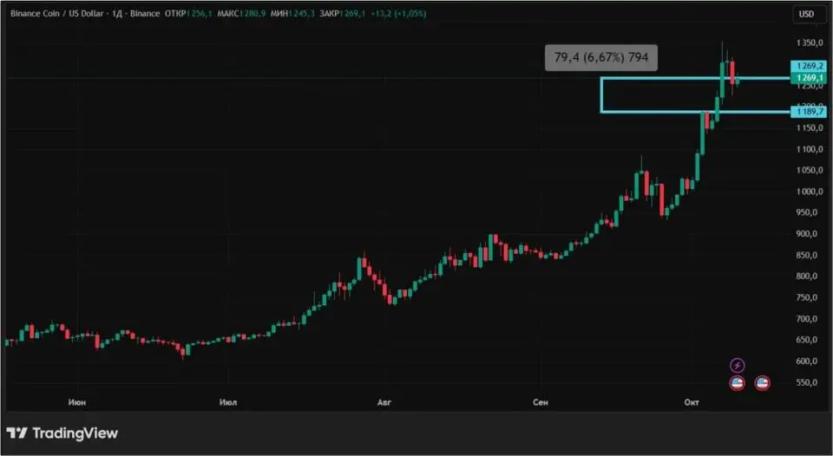
Task: Click the Авг label on time axis
Action: [385, 402]
